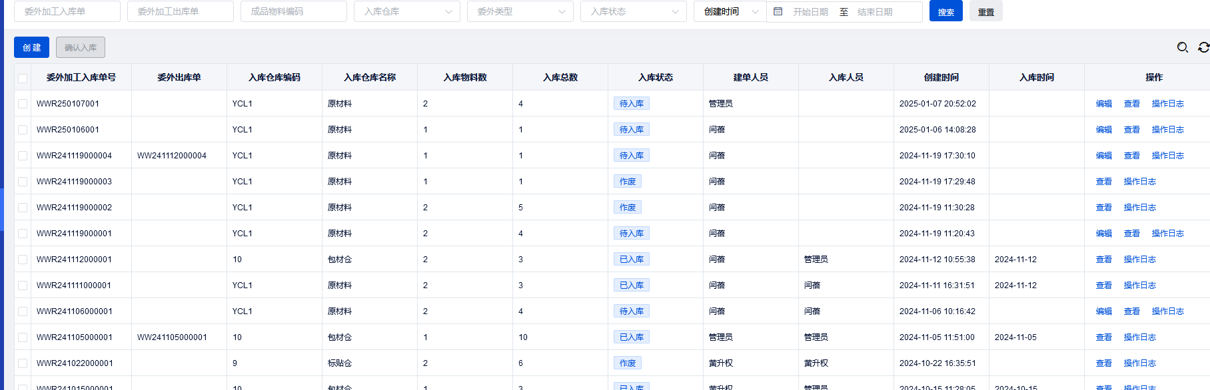Click 编辑 for row WWR250106001
The image size is (1210, 390).
pyautogui.click(x=1104, y=130)
